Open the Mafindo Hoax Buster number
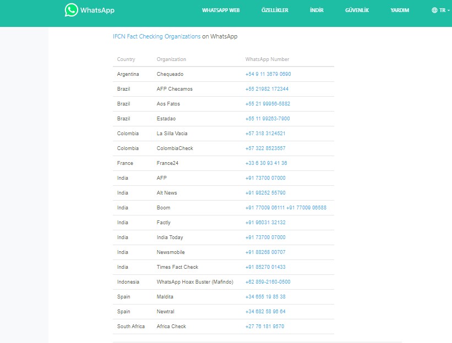452x343 pixels. (268, 282)
